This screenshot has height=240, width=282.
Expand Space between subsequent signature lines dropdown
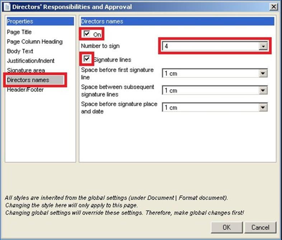click(x=263, y=90)
